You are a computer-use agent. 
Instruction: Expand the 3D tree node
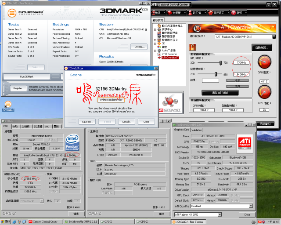pyautogui.click(x=155, y=44)
